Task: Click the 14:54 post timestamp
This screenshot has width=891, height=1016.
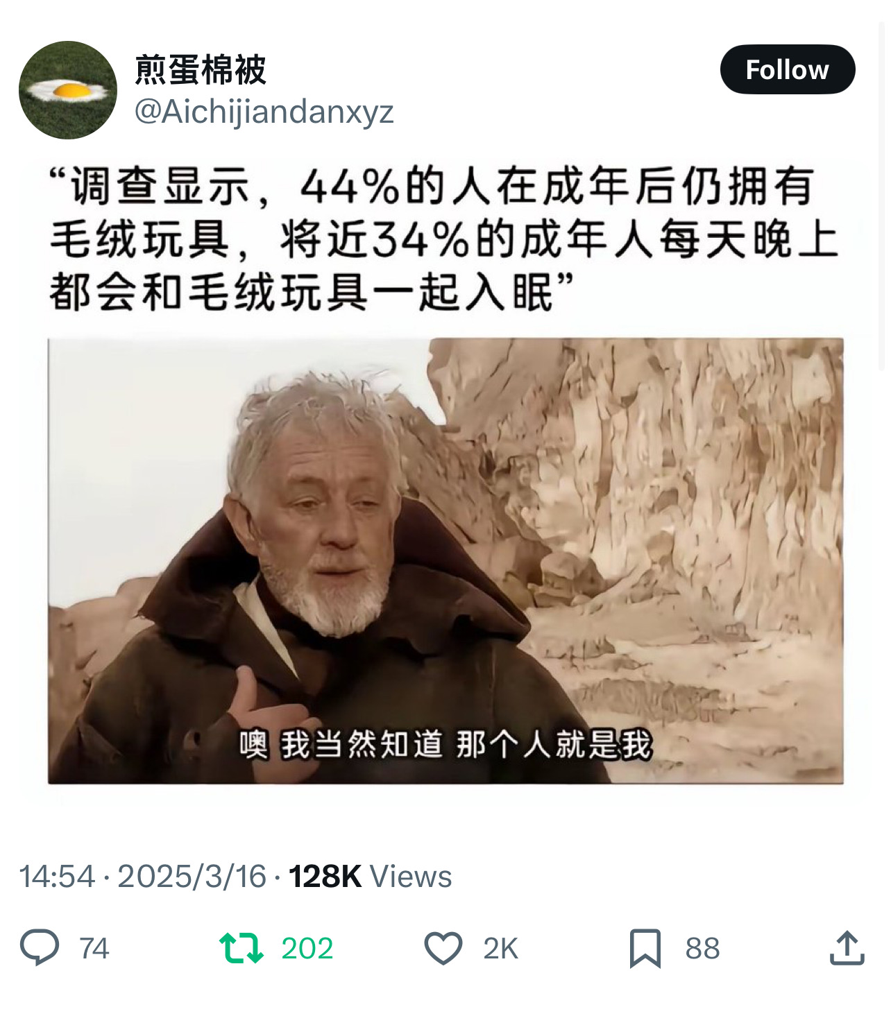Action: [57, 876]
